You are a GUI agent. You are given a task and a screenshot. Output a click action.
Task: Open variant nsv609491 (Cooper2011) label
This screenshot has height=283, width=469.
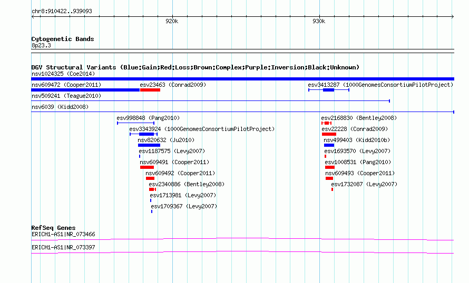pyautogui.click(x=174, y=162)
